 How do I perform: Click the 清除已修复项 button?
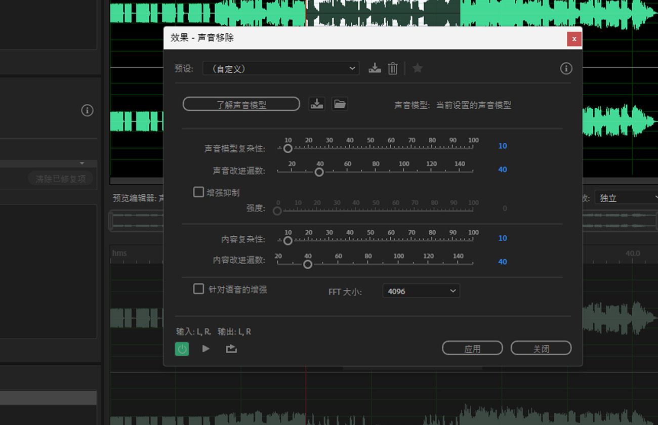tap(60, 178)
